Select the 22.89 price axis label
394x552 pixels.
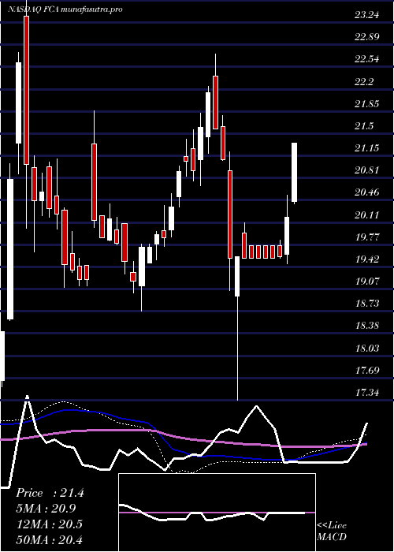click(367, 37)
